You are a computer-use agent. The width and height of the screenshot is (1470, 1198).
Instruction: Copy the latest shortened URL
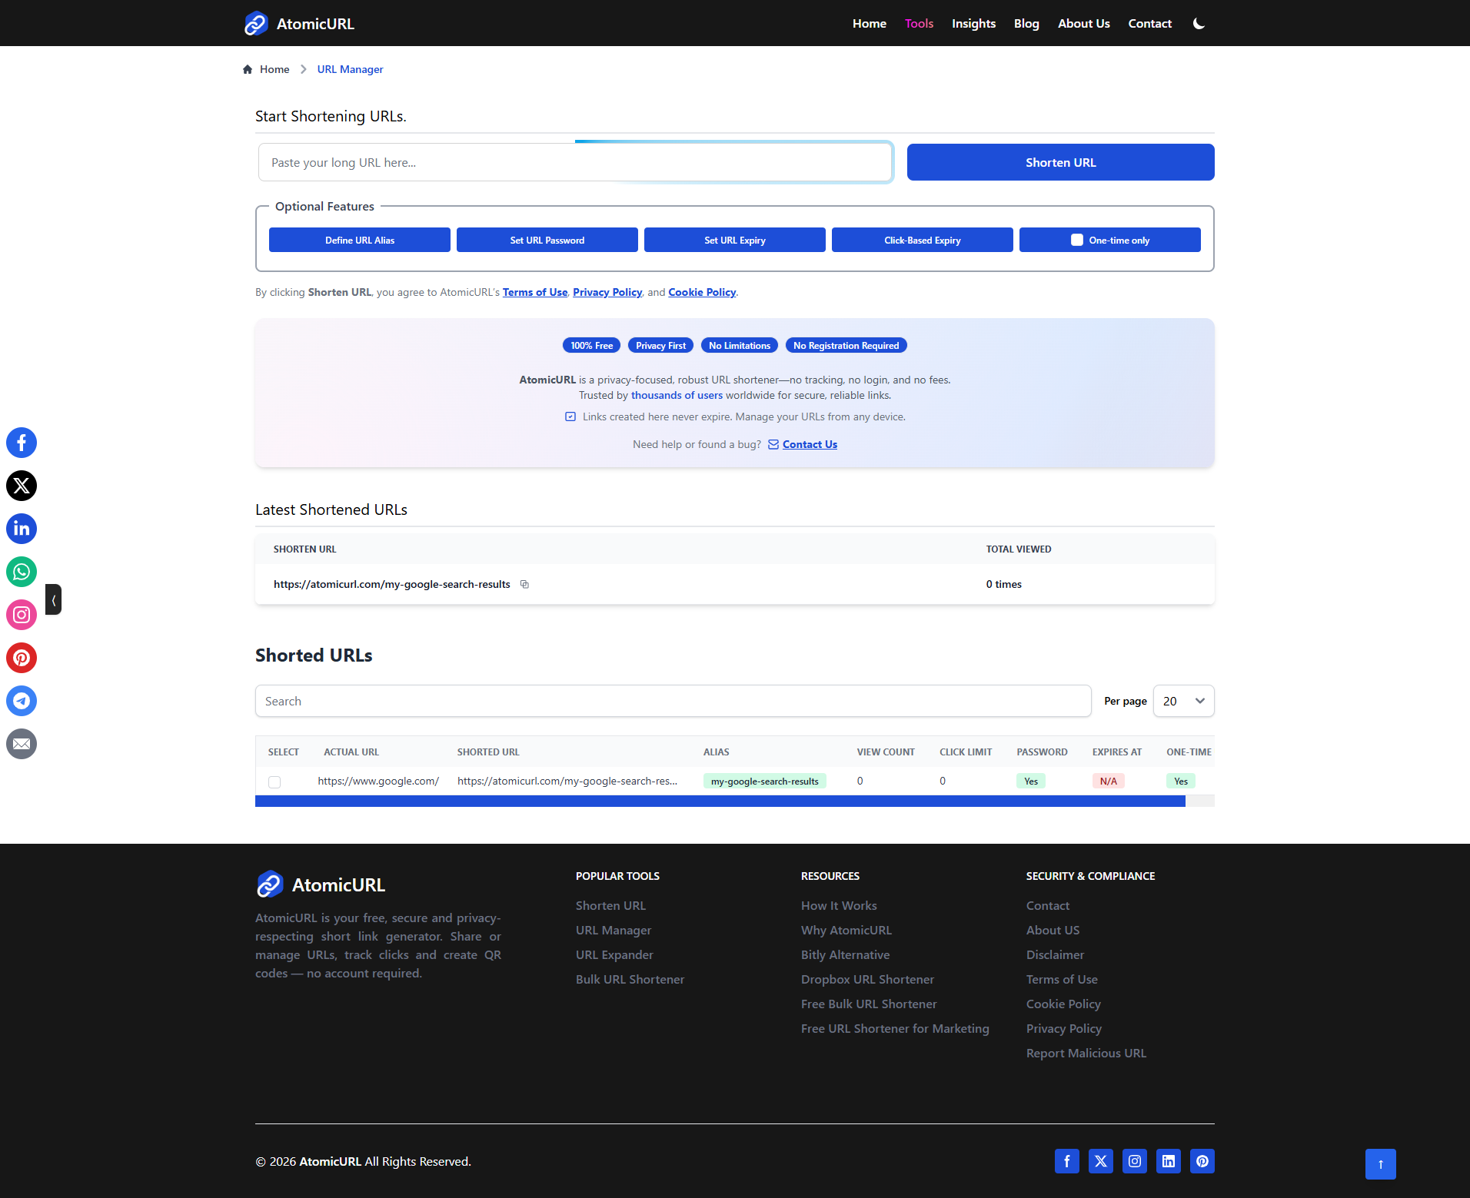524,585
